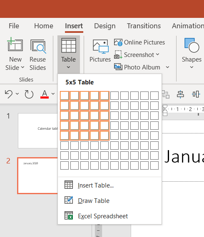Image resolution: width=204 pixels, height=237 pixels.
Task: Click the Align Center icon
Action: click(180, 94)
